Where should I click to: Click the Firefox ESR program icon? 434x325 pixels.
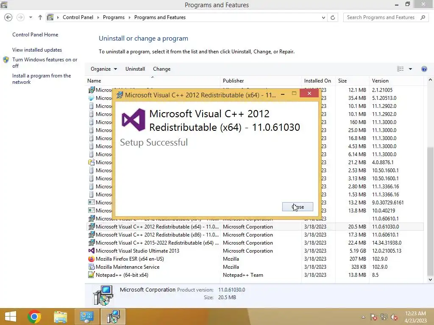point(92,259)
